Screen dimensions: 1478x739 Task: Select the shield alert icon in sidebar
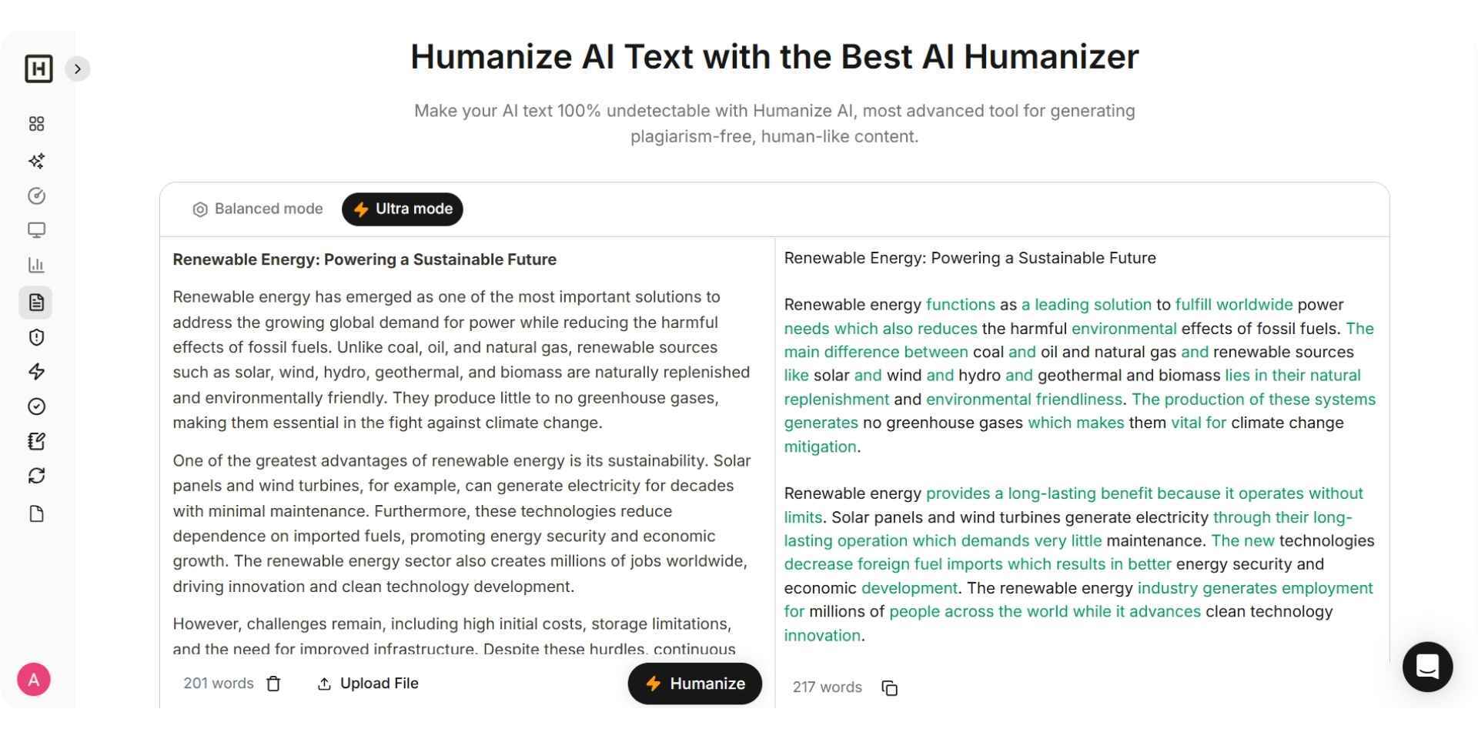coord(36,336)
